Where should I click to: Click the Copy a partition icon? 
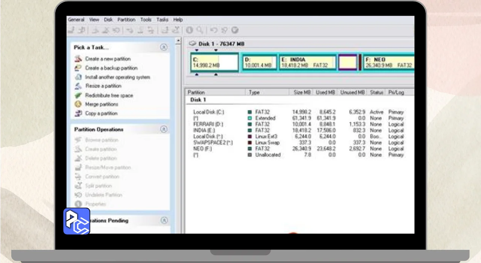tap(78, 113)
